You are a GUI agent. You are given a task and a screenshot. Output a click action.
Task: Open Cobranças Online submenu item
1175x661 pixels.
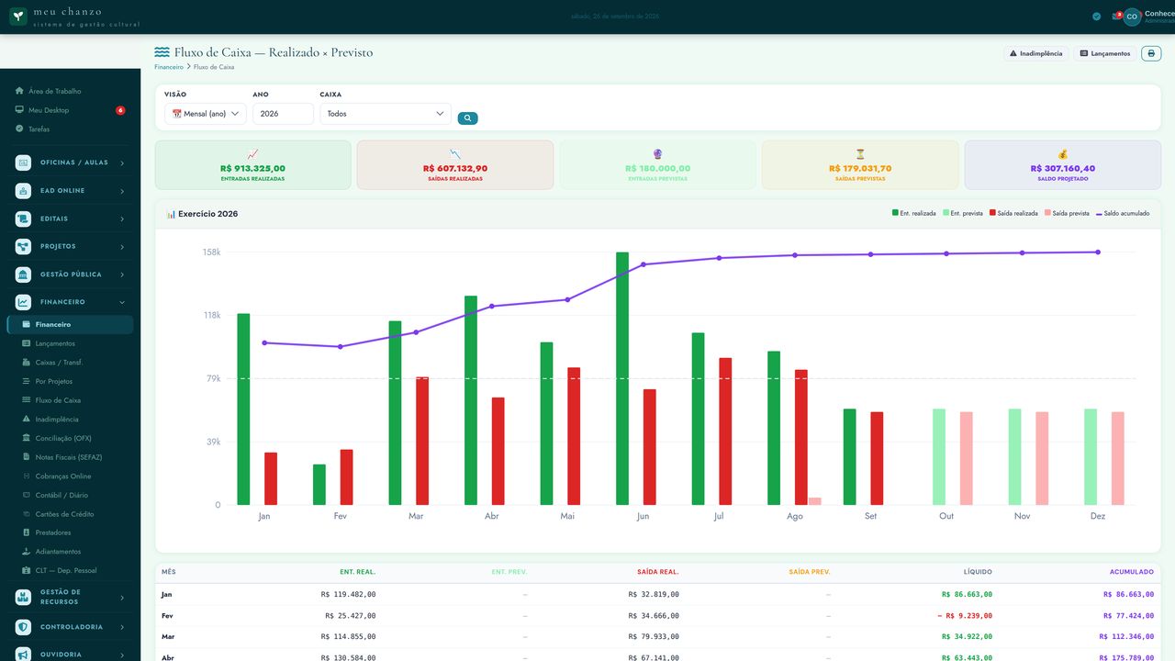[x=70, y=476]
